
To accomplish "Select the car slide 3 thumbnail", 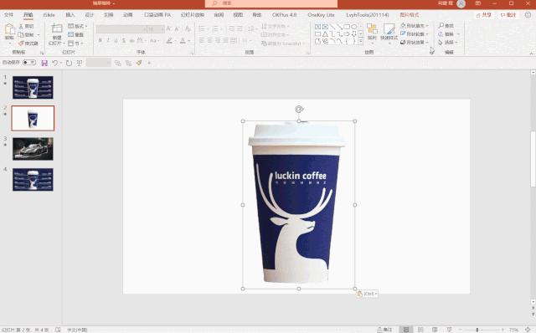I will [33, 149].
